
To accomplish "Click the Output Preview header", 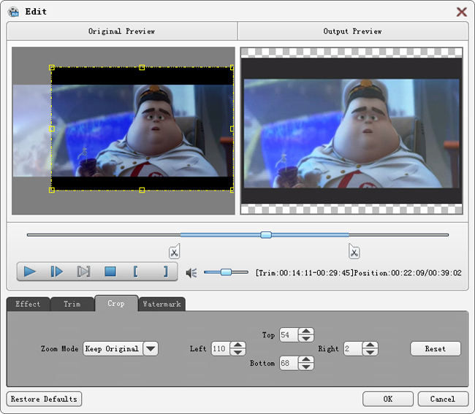I will [x=353, y=31].
